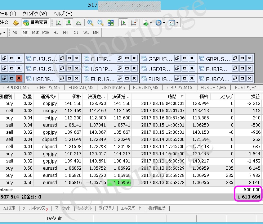Image resolution: width=263 pixels, height=224 pixels.
Task: Open the dropdown arrow left of M1
Action: click(4, 32)
